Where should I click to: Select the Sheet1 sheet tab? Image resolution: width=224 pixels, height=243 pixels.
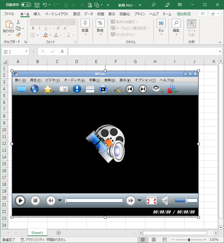(37, 233)
